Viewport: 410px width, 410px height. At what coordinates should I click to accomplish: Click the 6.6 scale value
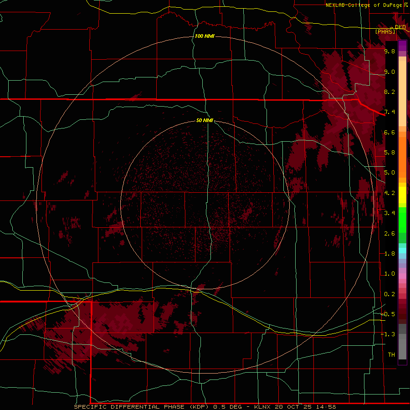389,132
